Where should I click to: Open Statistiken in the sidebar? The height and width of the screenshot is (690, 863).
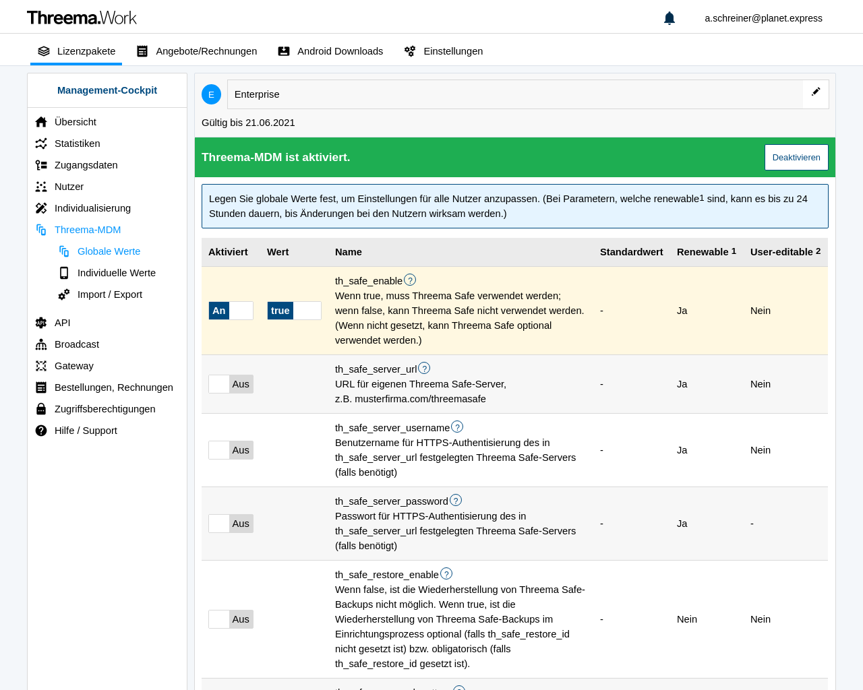[x=78, y=144]
